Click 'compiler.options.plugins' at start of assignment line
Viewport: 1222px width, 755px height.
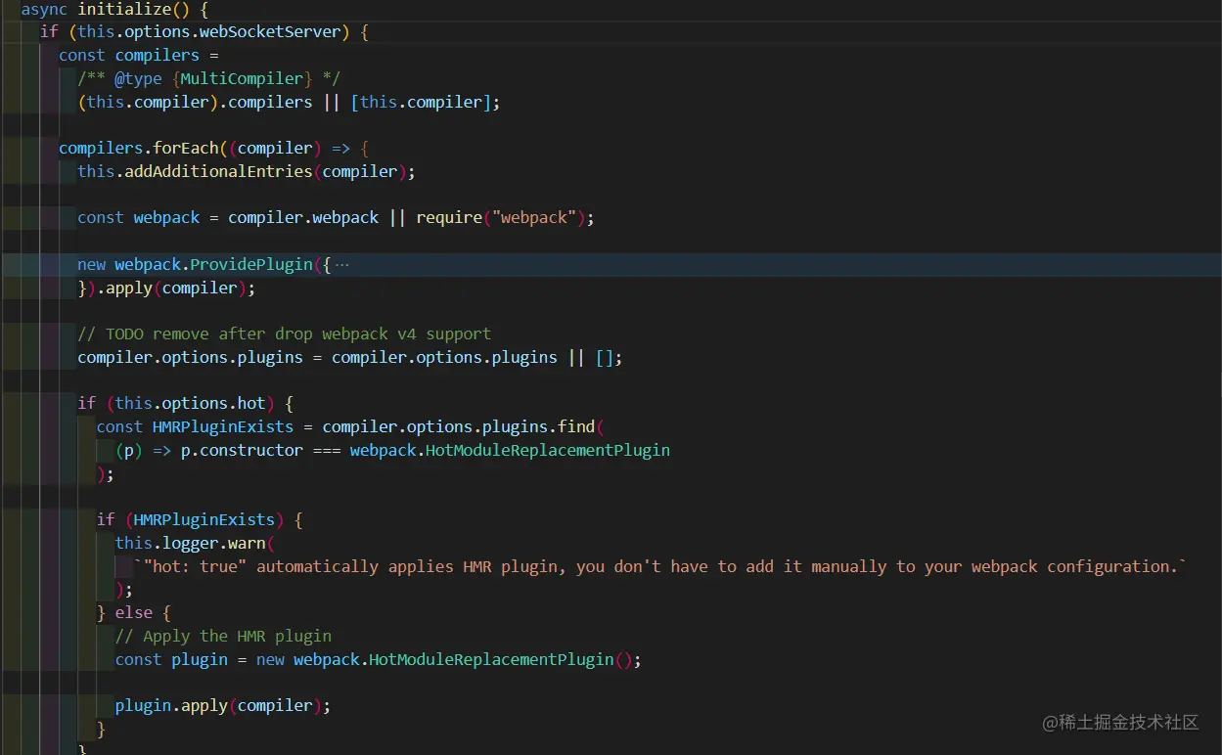click(x=191, y=358)
